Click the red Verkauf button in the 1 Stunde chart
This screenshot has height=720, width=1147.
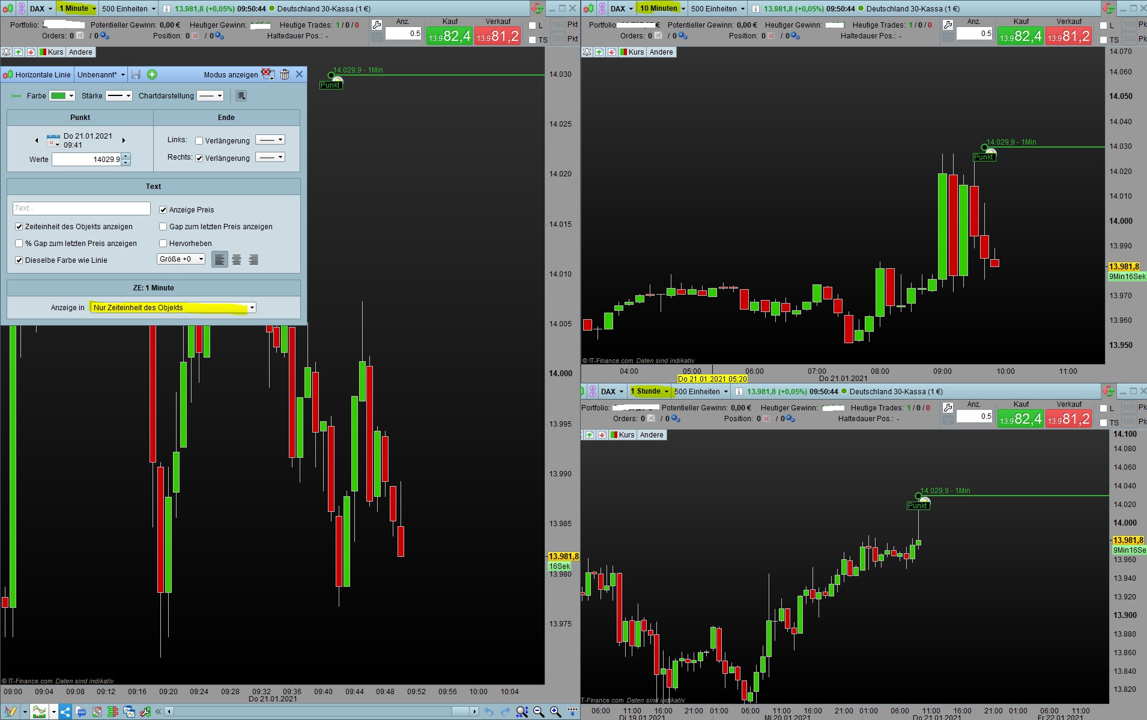[x=1069, y=419]
